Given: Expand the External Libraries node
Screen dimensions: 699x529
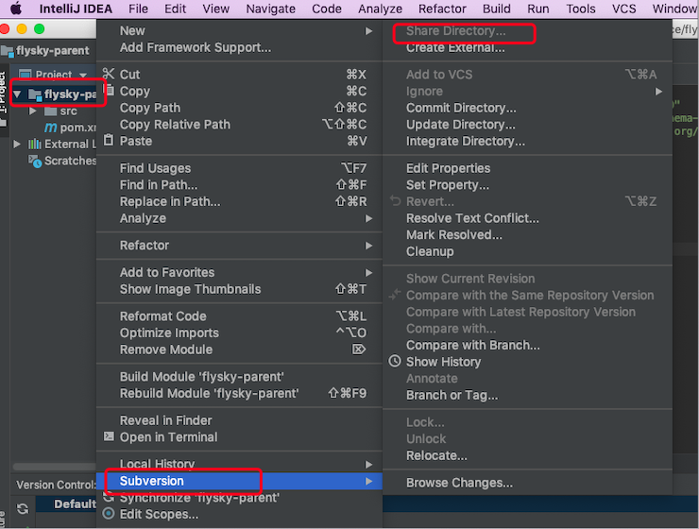Looking at the screenshot, I should click(17, 144).
